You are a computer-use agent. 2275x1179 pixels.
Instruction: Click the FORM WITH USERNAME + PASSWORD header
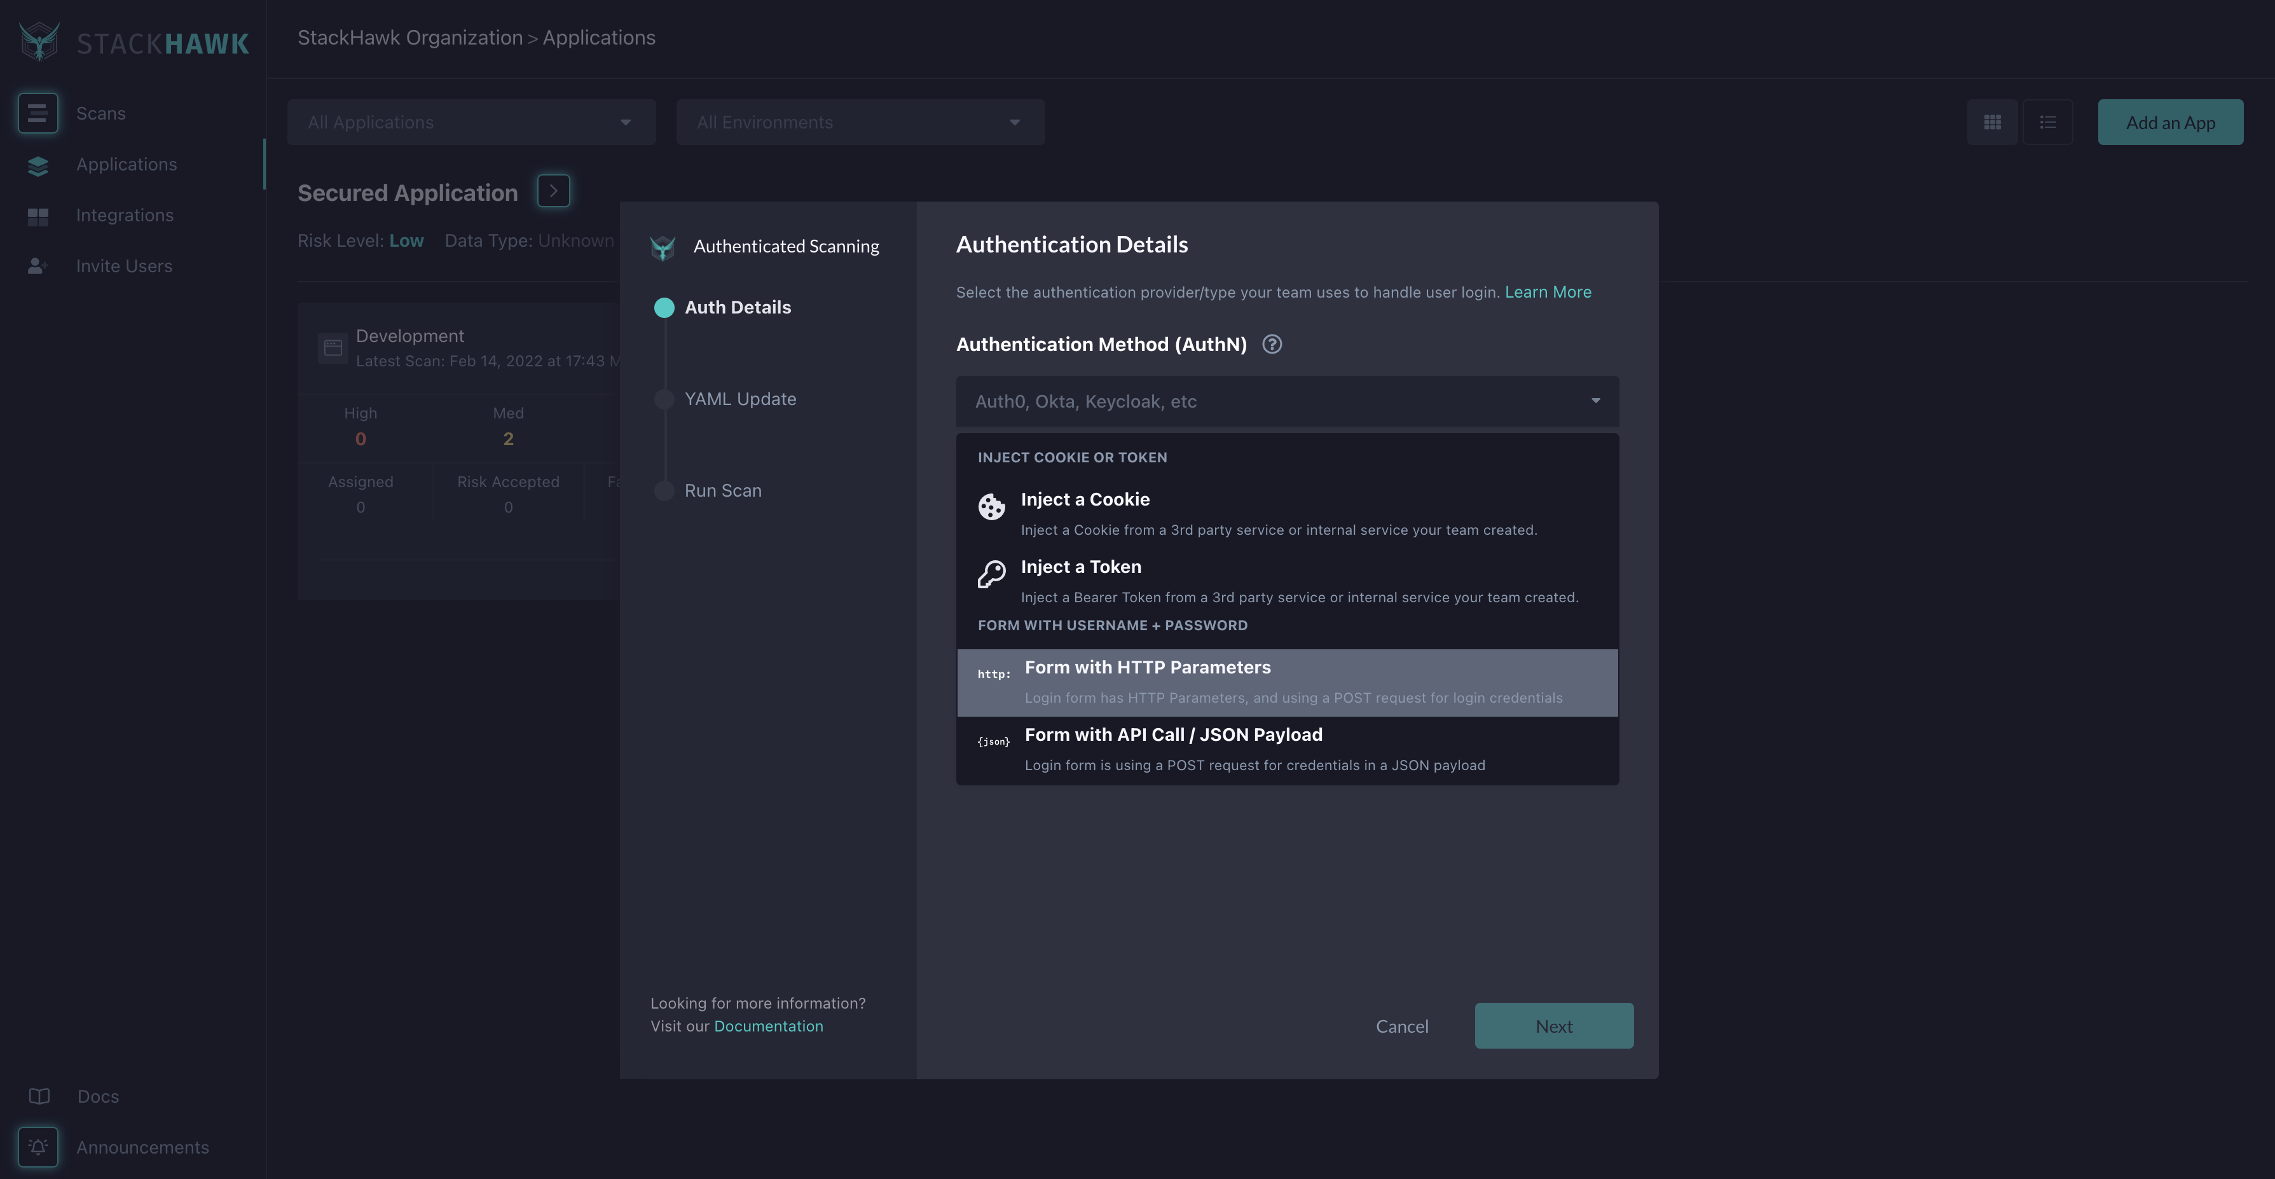tap(1112, 625)
